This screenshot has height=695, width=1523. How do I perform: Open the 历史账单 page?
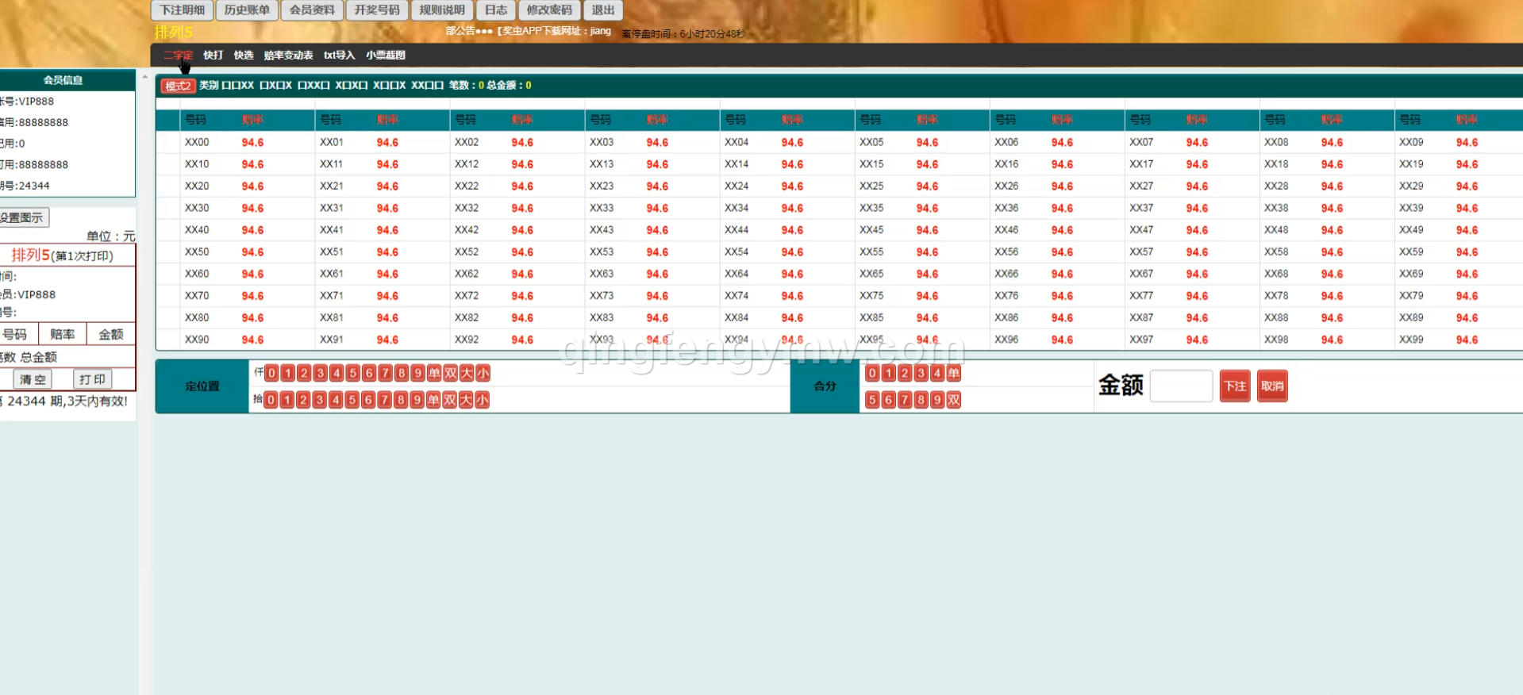[x=247, y=10]
